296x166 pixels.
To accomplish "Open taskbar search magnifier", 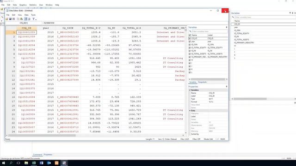I will [x=11, y=163].
